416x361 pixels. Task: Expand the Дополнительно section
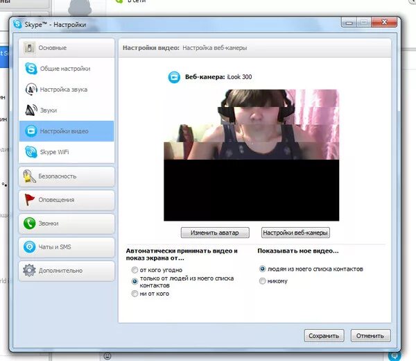click(x=67, y=271)
